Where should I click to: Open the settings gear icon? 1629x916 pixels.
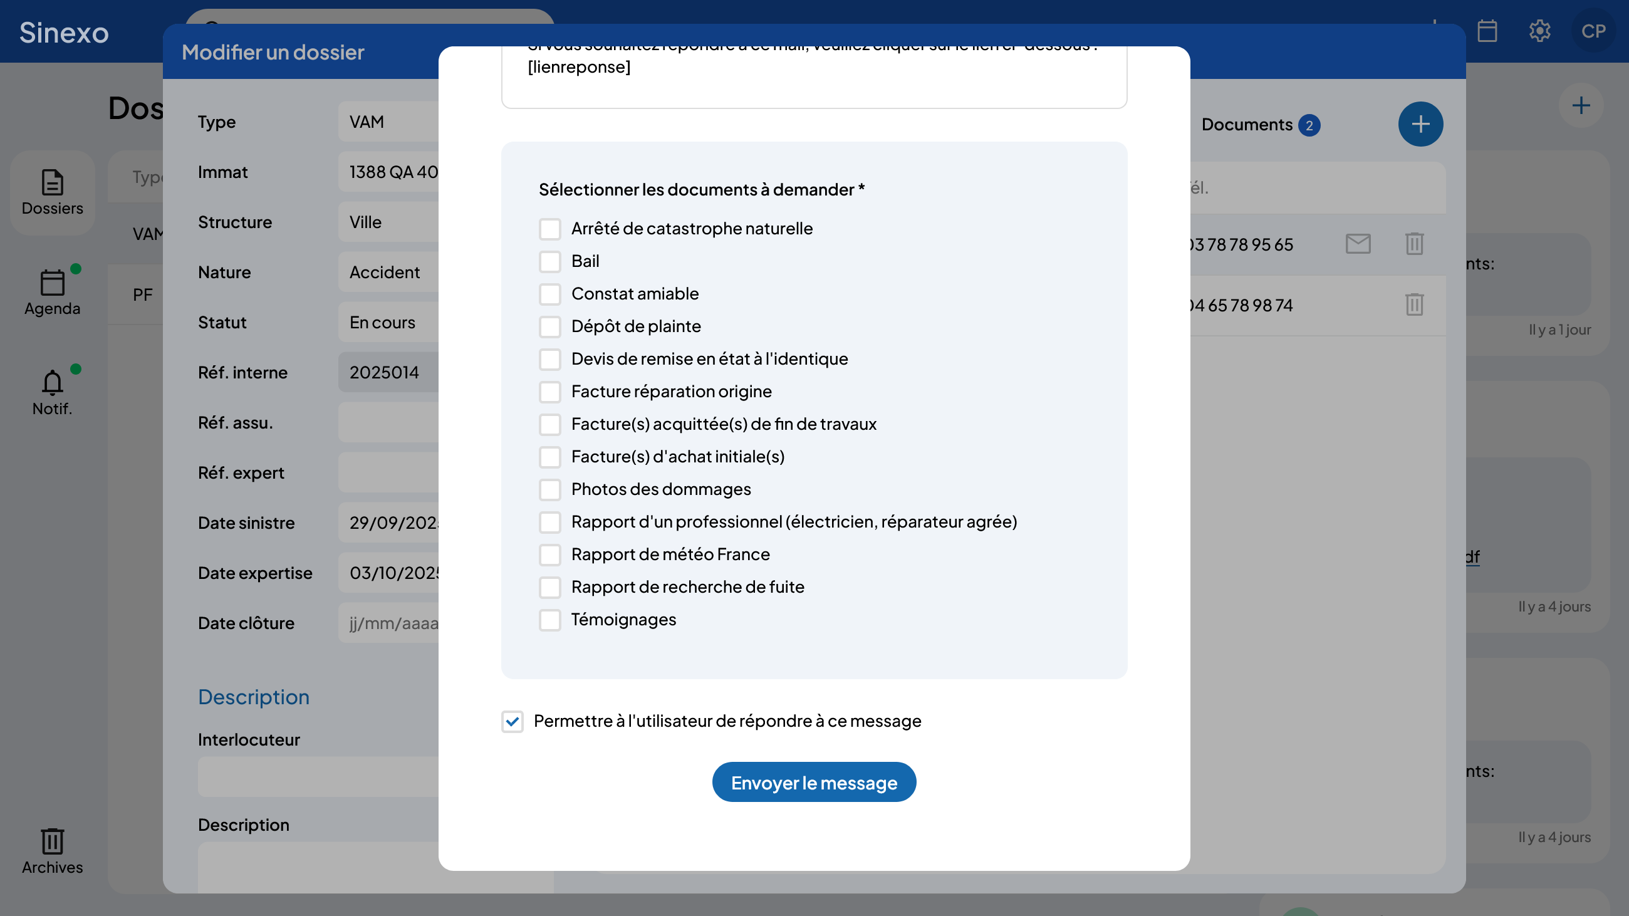point(1539,31)
